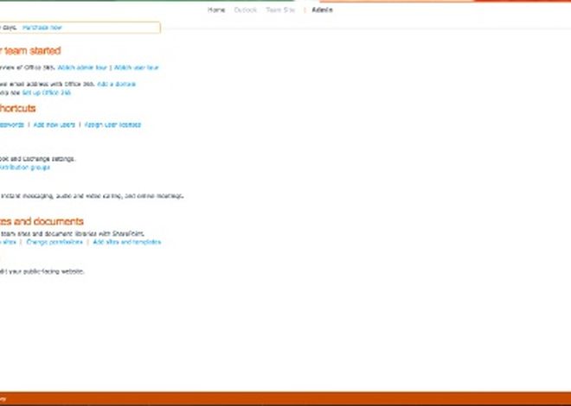Click the 'sites and documents' heading
This screenshot has width=571, height=406.
(42, 221)
